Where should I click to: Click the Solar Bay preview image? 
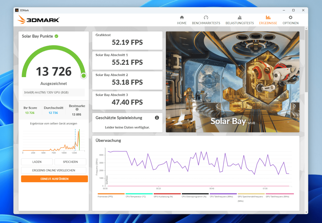pos(233,82)
